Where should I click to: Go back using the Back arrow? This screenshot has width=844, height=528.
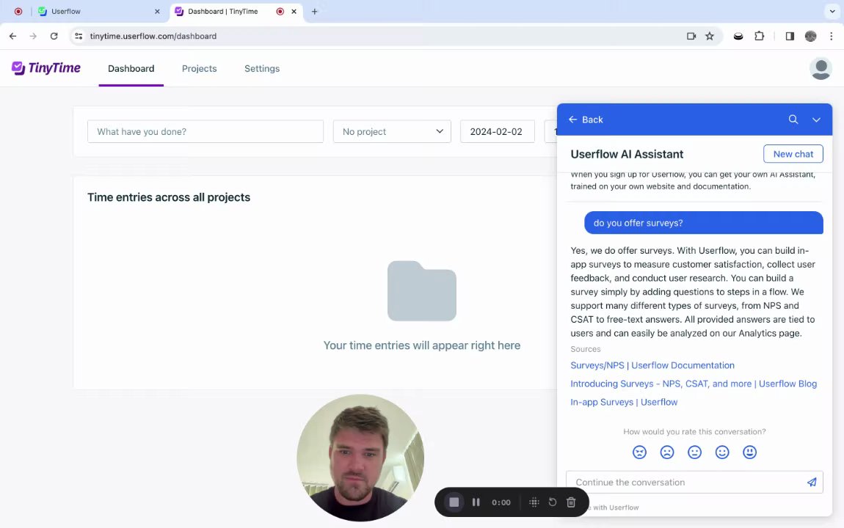pos(586,120)
